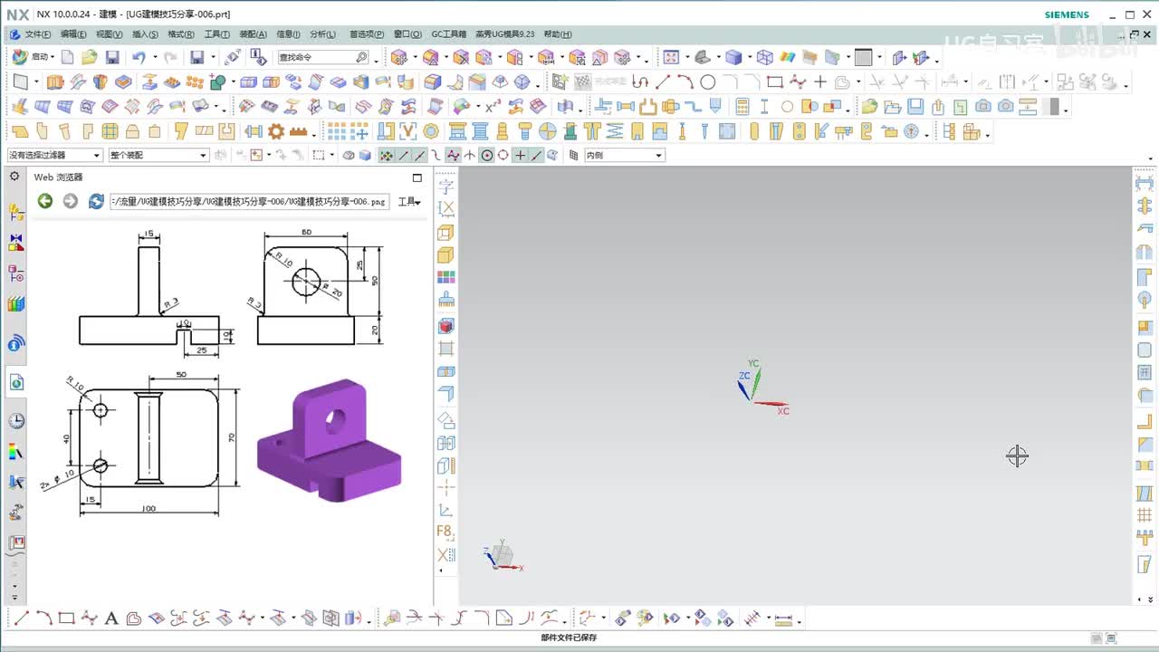Toggle the snap existing point plus option
The height and width of the screenshot is (652, 1159).
tap(520, 155)
